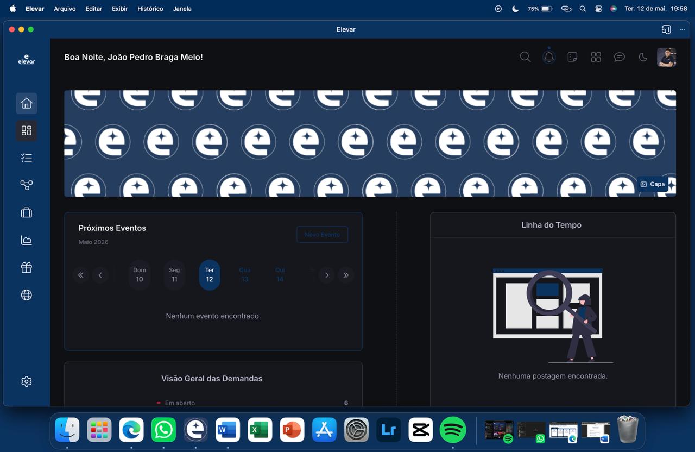Open the chat bubble icon in the header
This screenshot has height=452, width=695.
[620, 57]
